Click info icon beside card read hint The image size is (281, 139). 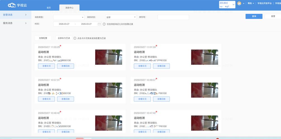(75, 38)
